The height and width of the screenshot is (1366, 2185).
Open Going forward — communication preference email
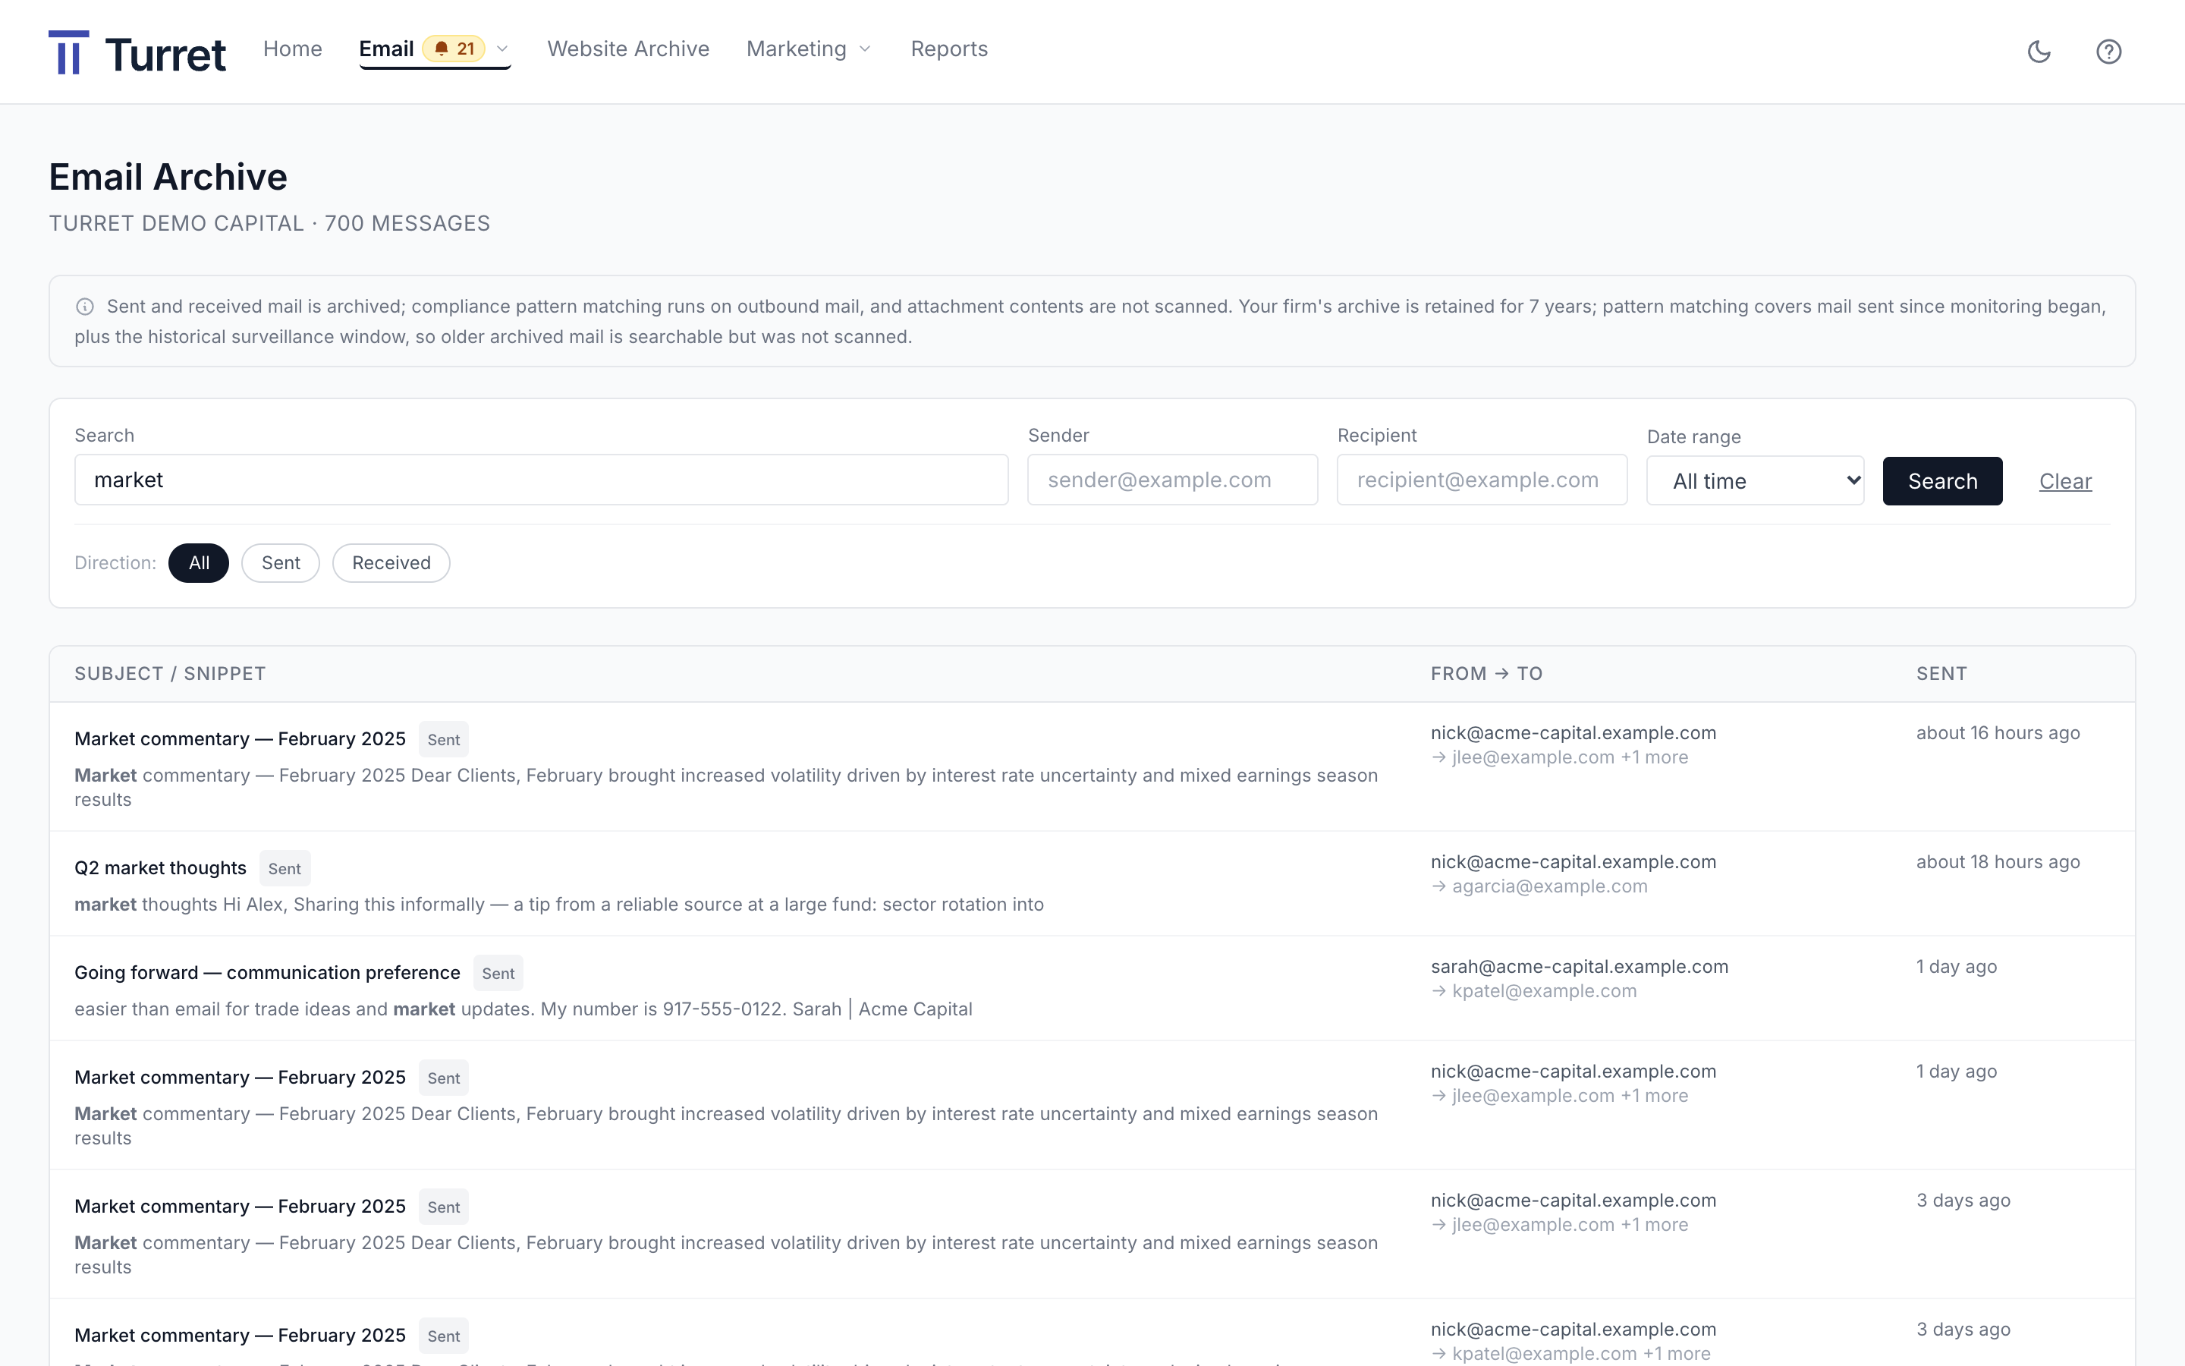[x=267, y=973]
